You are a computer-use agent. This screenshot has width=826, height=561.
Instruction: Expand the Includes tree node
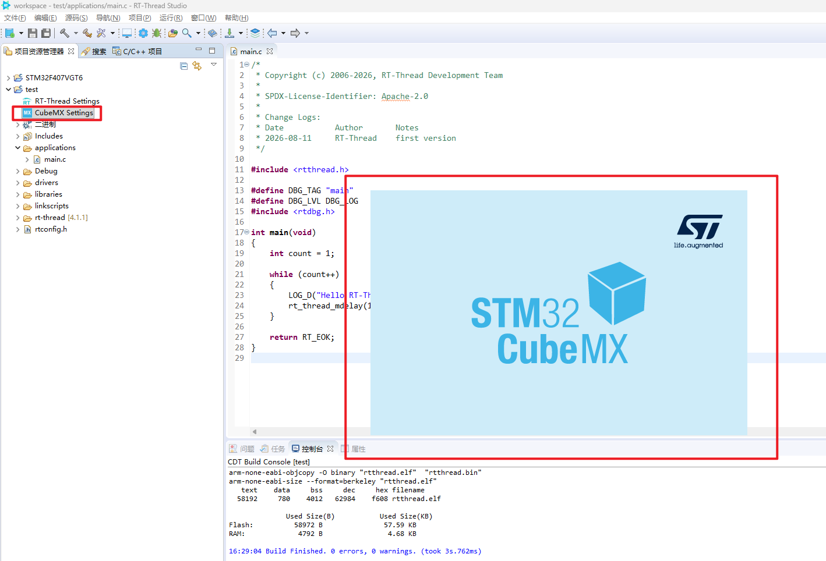point(17,136)
